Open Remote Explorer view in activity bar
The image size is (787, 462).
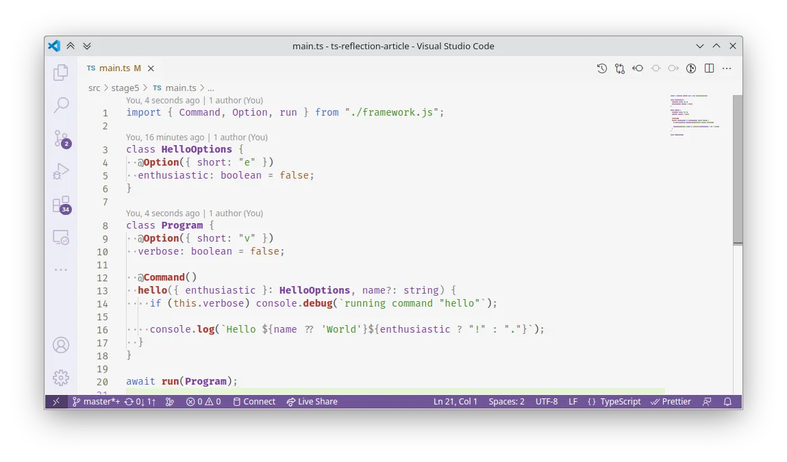[61, 238]
